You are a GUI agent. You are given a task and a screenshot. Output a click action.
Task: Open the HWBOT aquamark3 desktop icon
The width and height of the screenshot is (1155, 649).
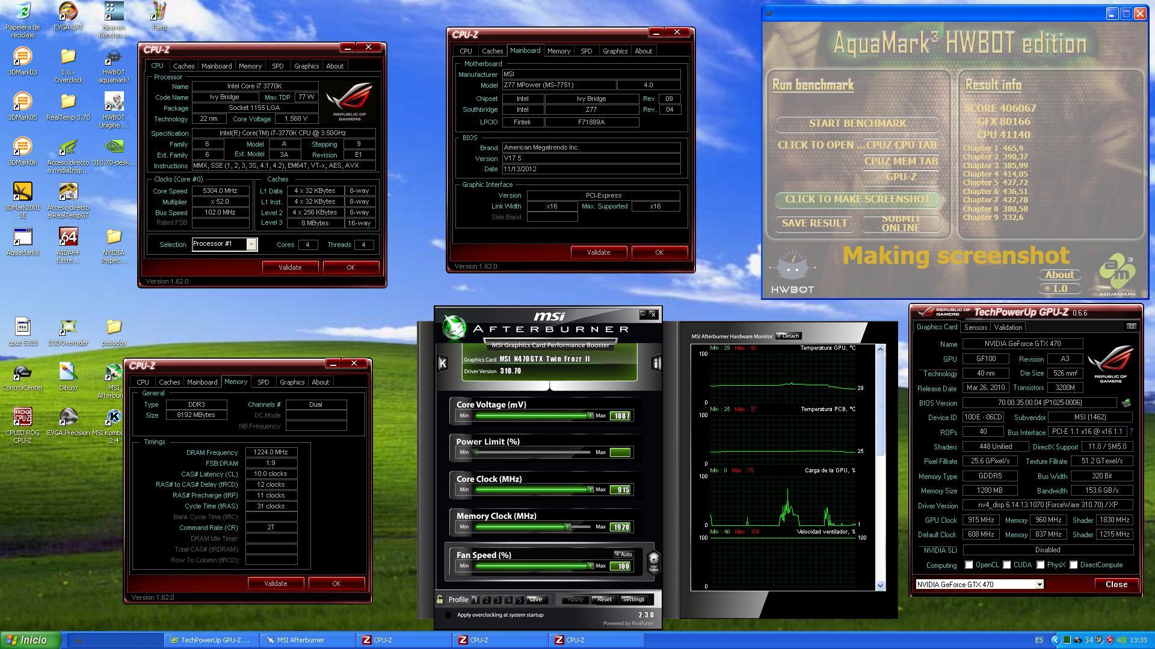pyautogui.click(x=114, y=65)
